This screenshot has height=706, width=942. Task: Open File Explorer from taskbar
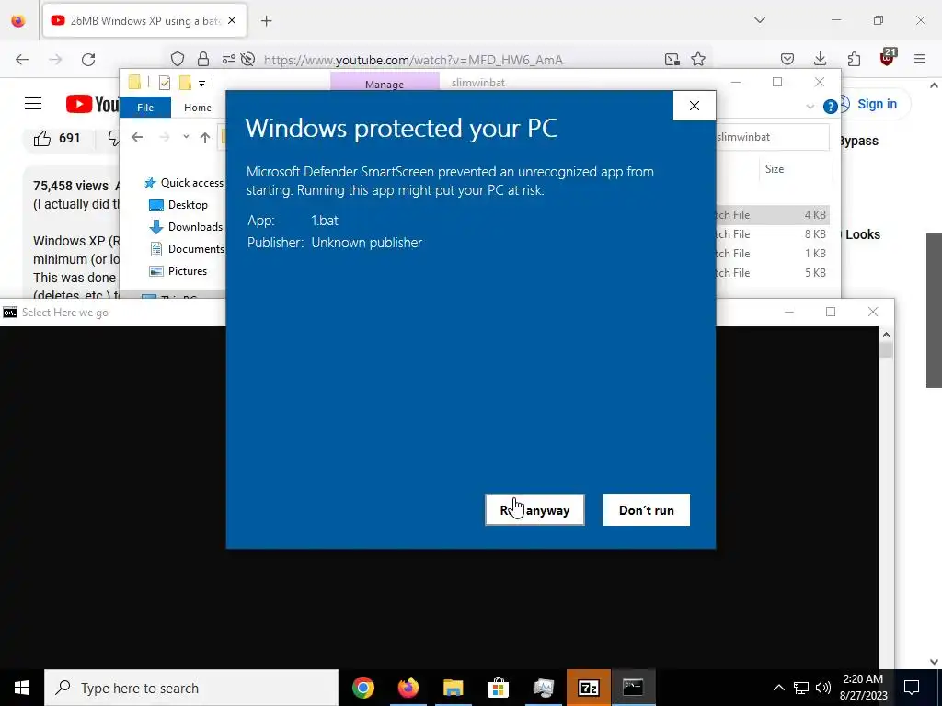pyautogui.click(x=454, y=688)
